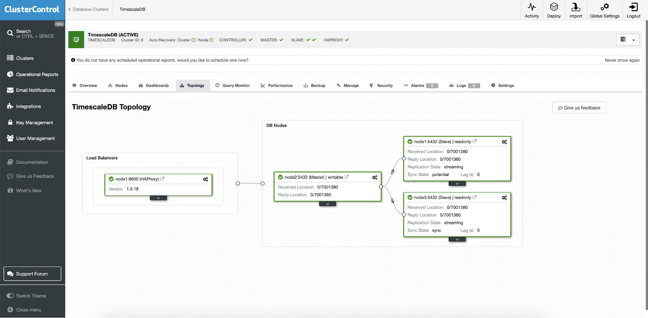Click node2 Master green status check

(280, 177)
